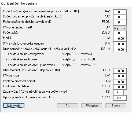Click the DRUH machining type field

120,50
